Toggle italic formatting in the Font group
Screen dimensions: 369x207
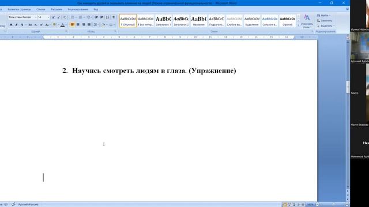[17, 25]
